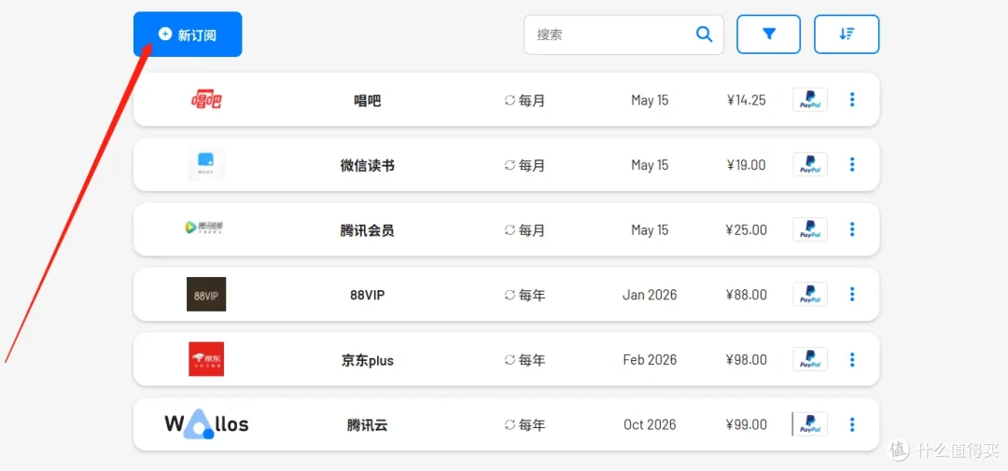Click the PayPal icon in 腾讯会员 row

[x=810, y=229]
